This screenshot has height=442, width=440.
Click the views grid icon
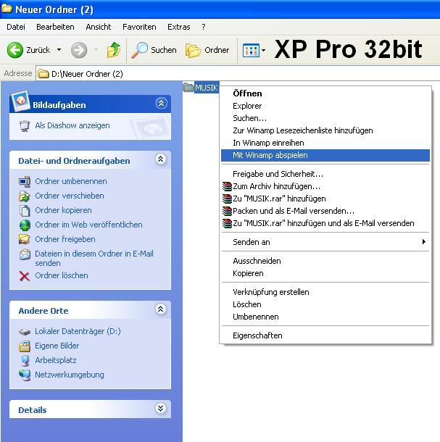click(251, 51)
